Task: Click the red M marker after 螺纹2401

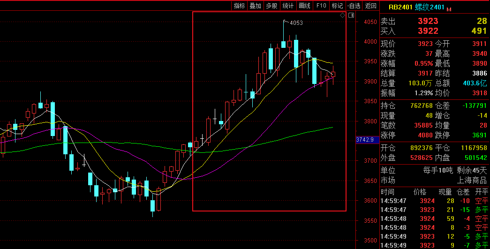Action: point(449,9)
